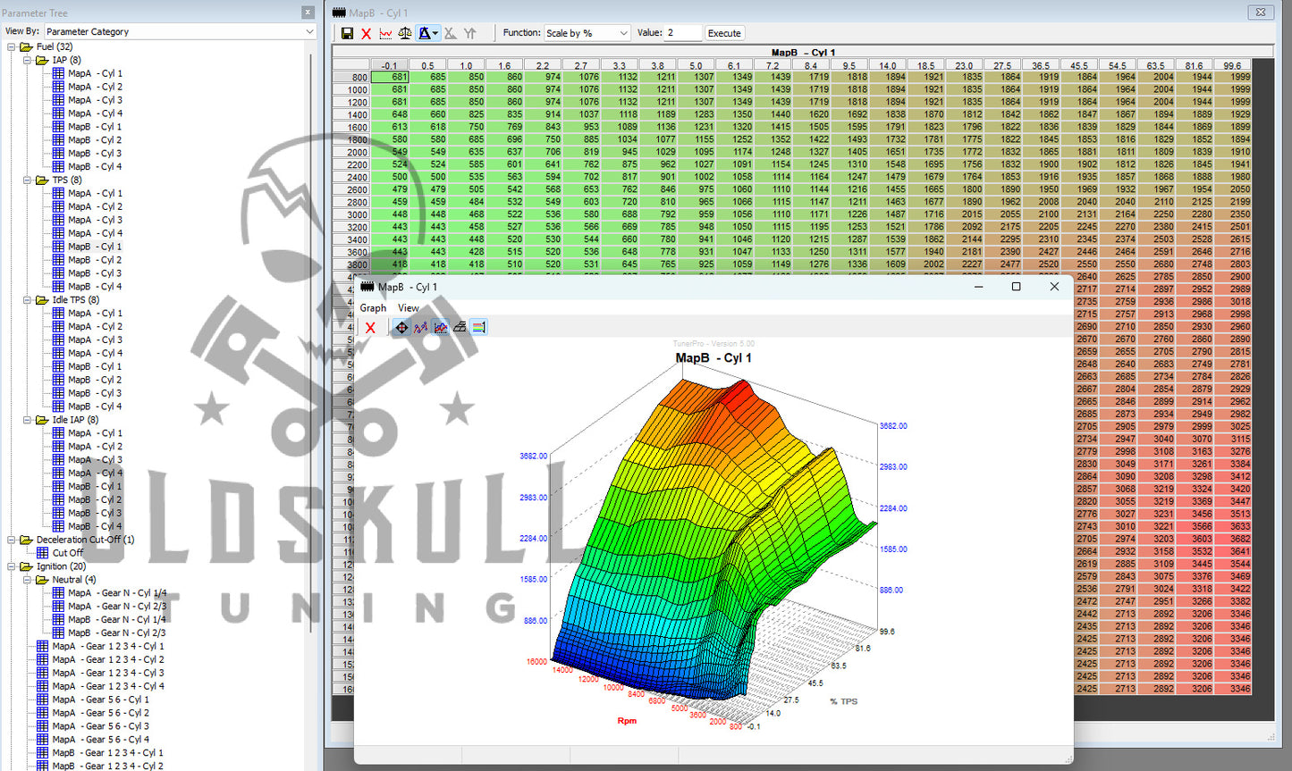The image size is (1292, 771).
Task: Open the Graph menu
Action: pyautogui.click(x=373, y=308)
